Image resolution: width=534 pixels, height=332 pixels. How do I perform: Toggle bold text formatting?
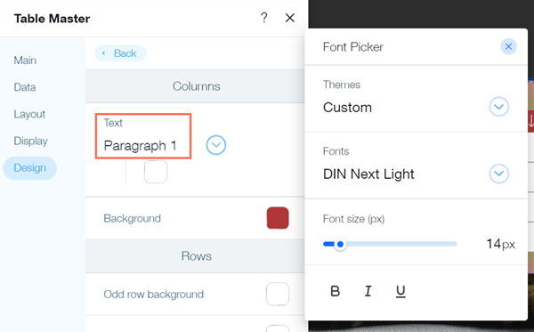coord(336,291)
